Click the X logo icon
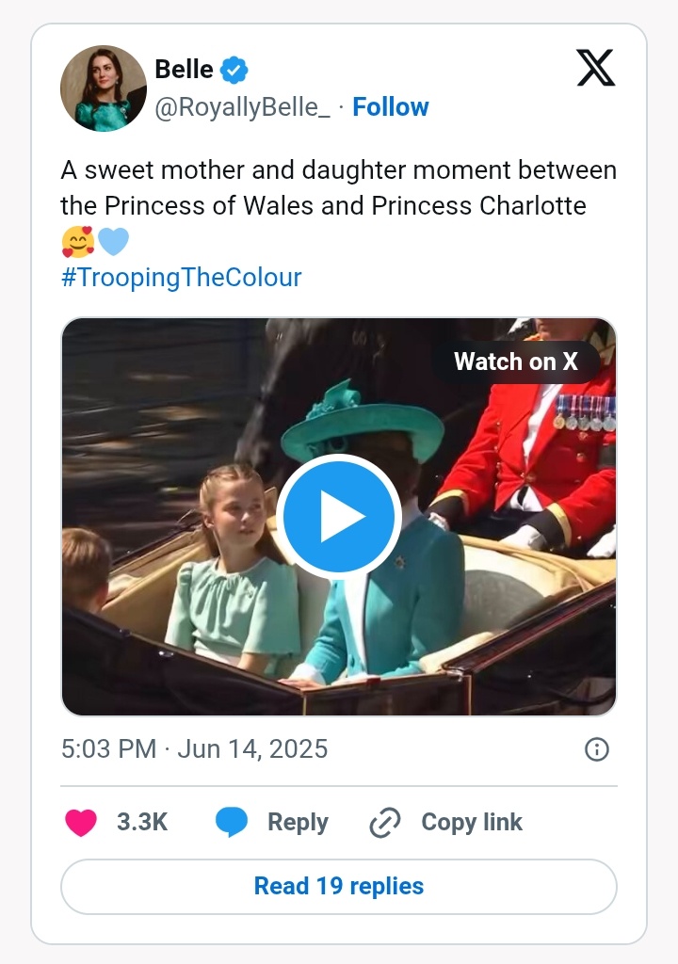 pos(595,68)
